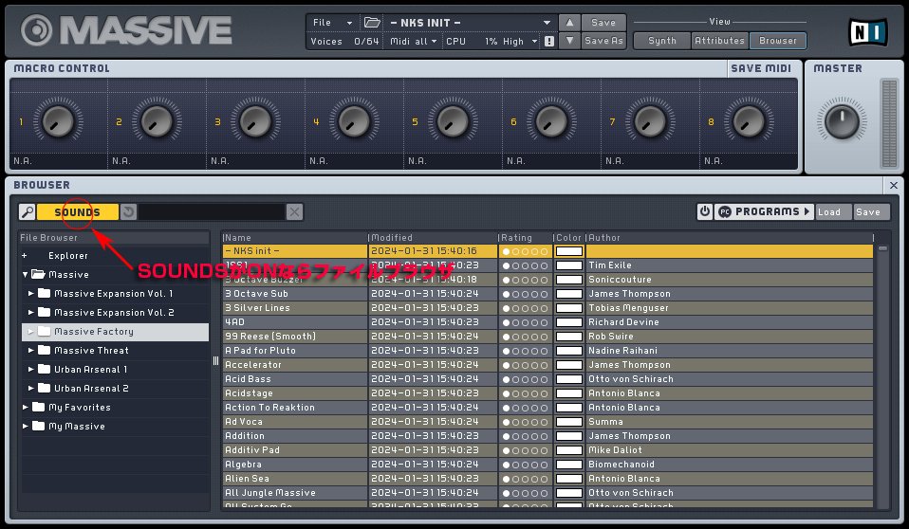Viewport: 909px width, 529px height.
Task: Sort the list by the Author column header
Action: pyautogui.click(x=729, y=238)
